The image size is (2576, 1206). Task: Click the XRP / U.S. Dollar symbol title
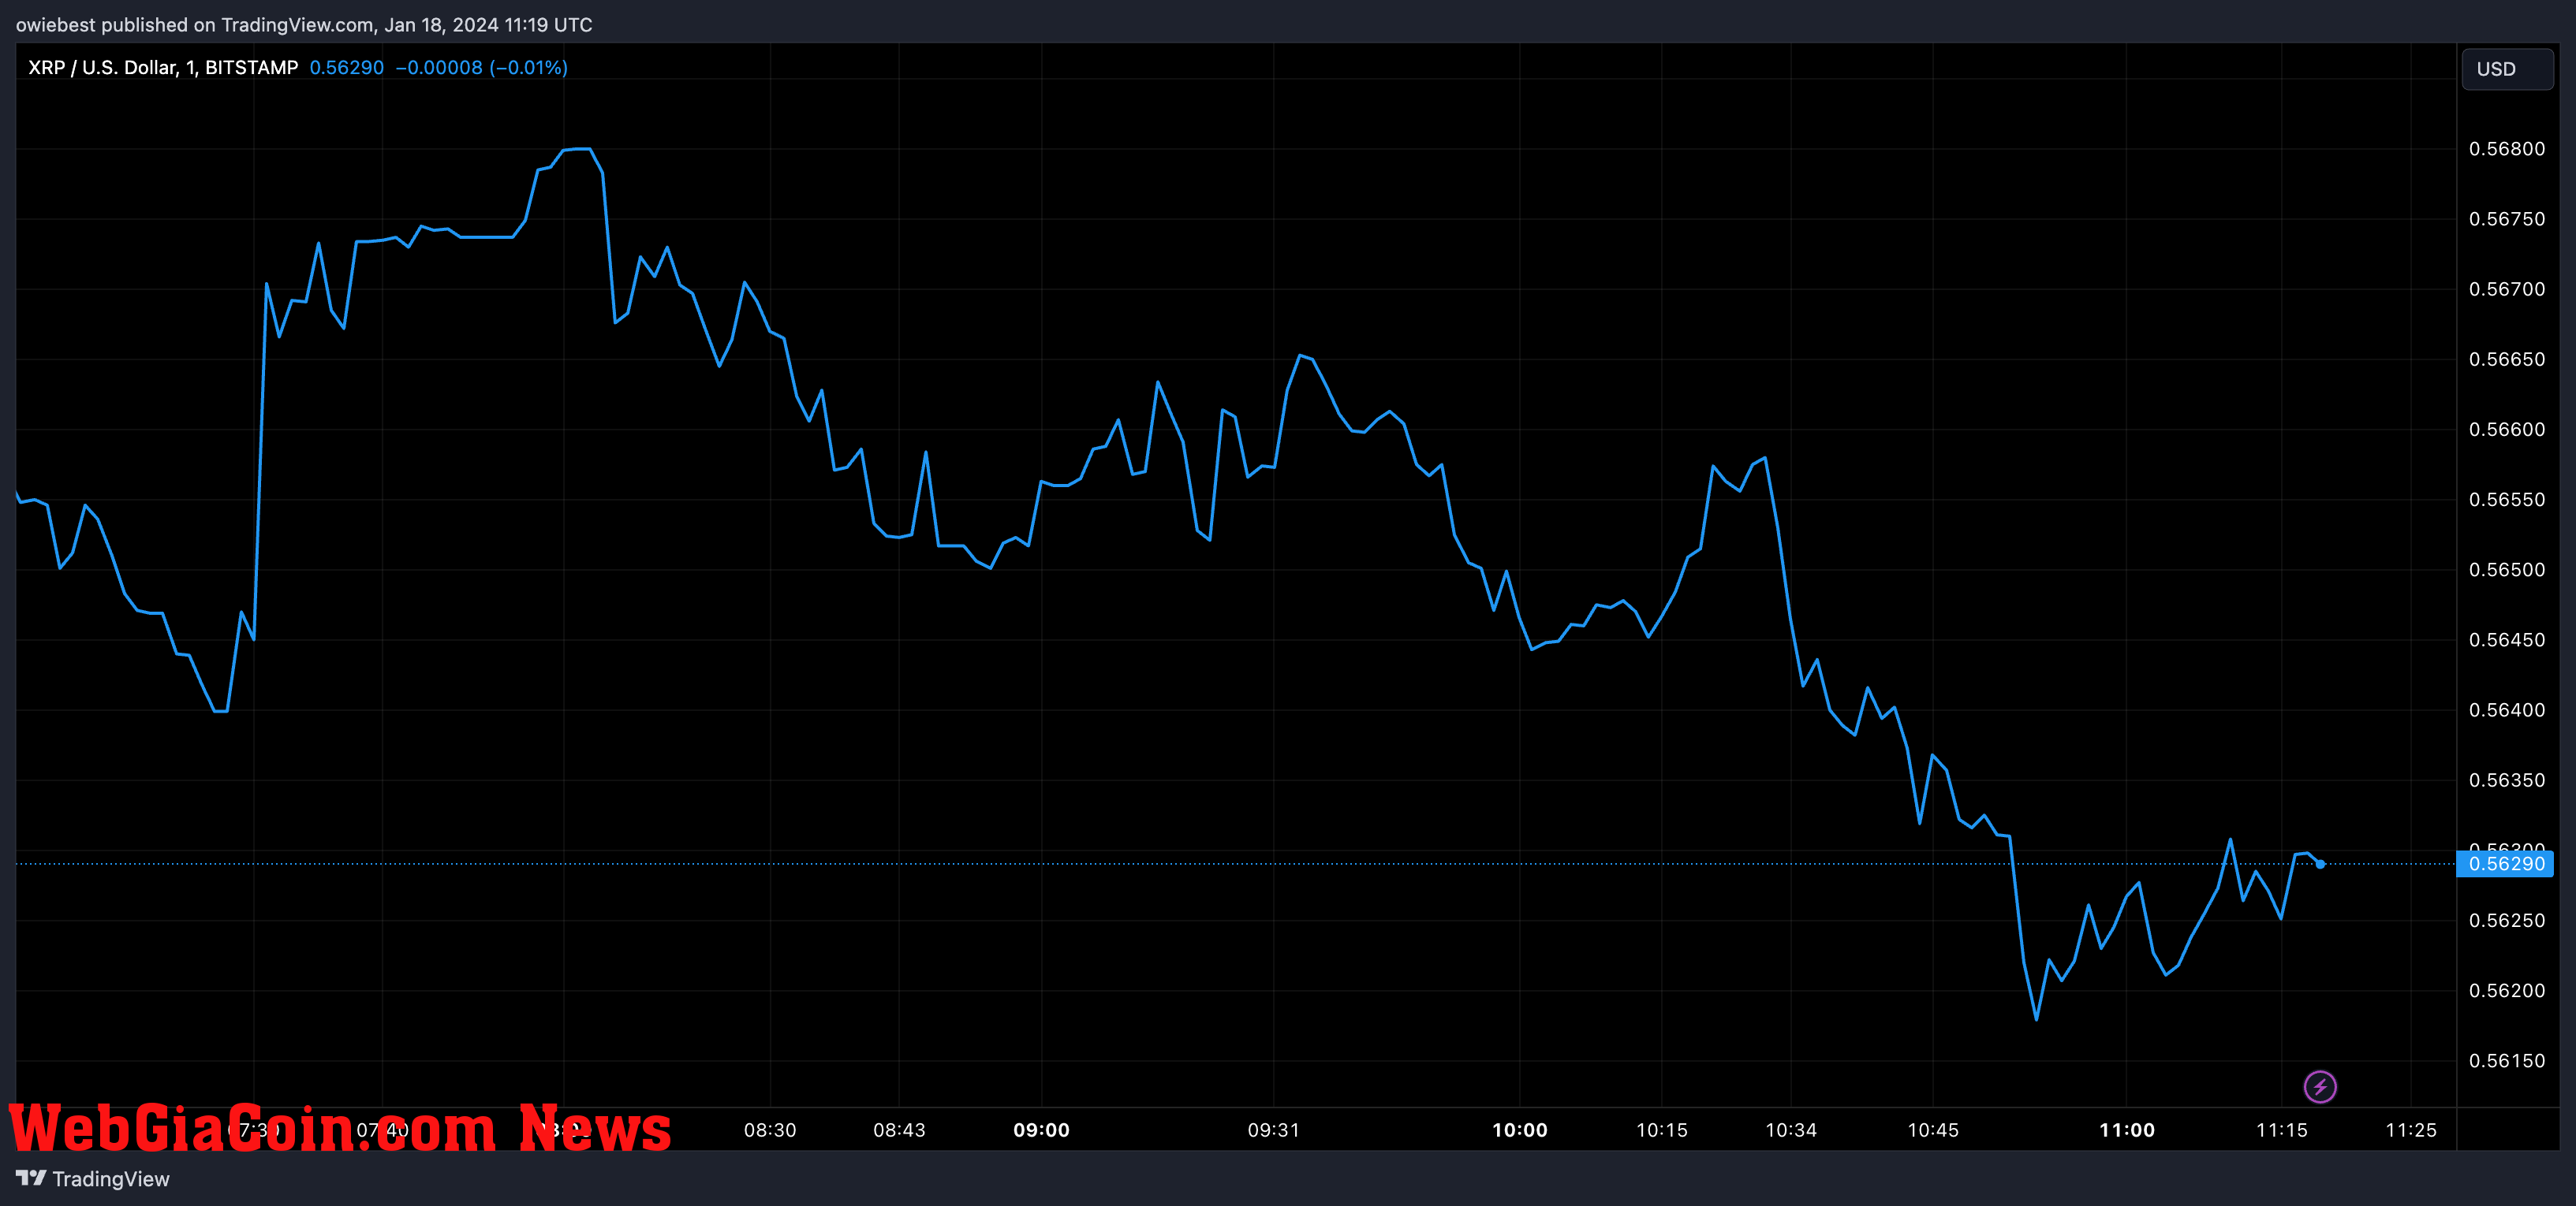163,67
